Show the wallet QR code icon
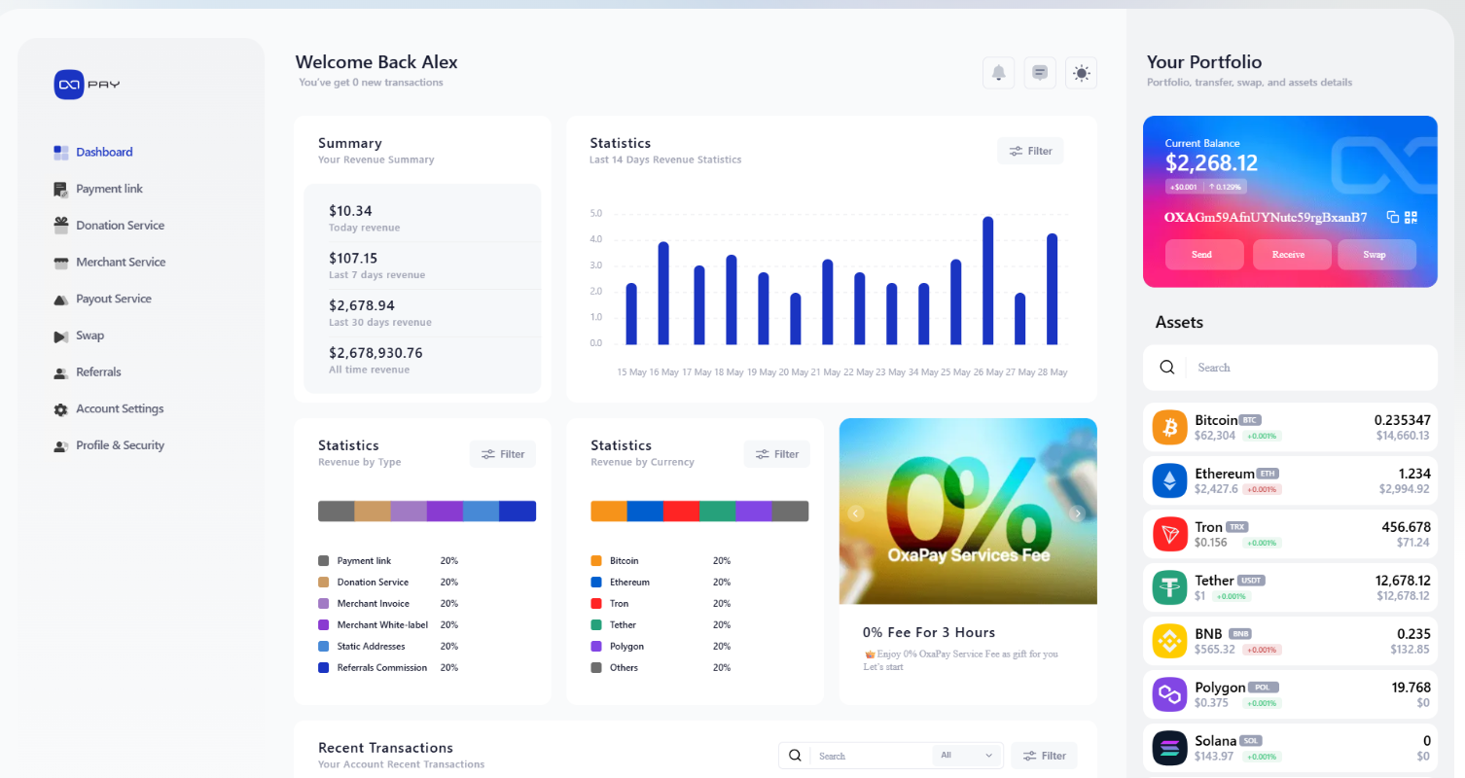Screen dimensions: 1465x778 (x=1411, y=217)
